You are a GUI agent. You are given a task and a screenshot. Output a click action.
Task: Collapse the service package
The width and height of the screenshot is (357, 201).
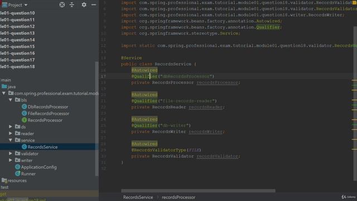tap(11, 140)
